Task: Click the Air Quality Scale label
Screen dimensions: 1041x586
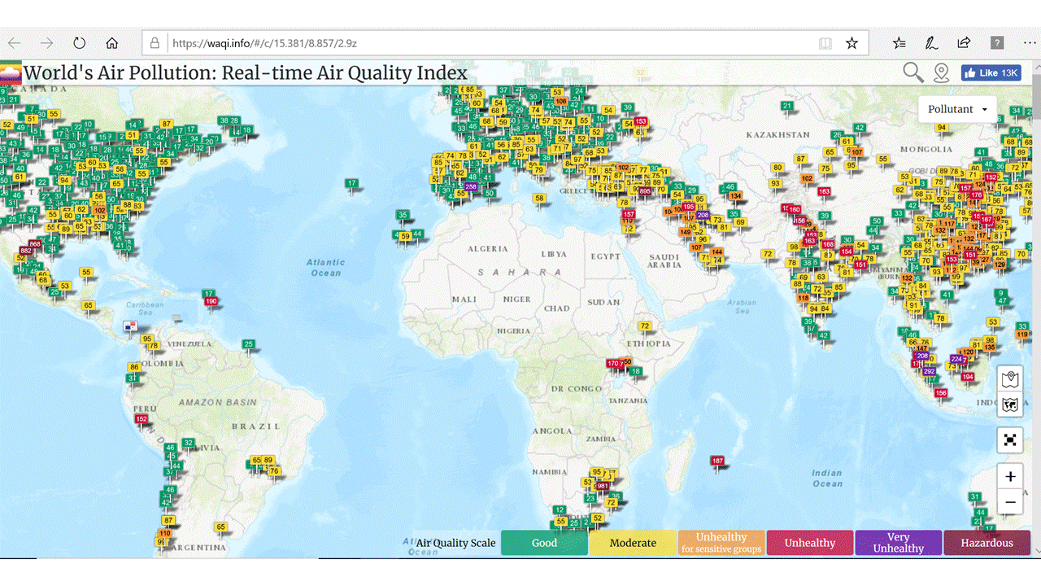Action: click(455, 543)
